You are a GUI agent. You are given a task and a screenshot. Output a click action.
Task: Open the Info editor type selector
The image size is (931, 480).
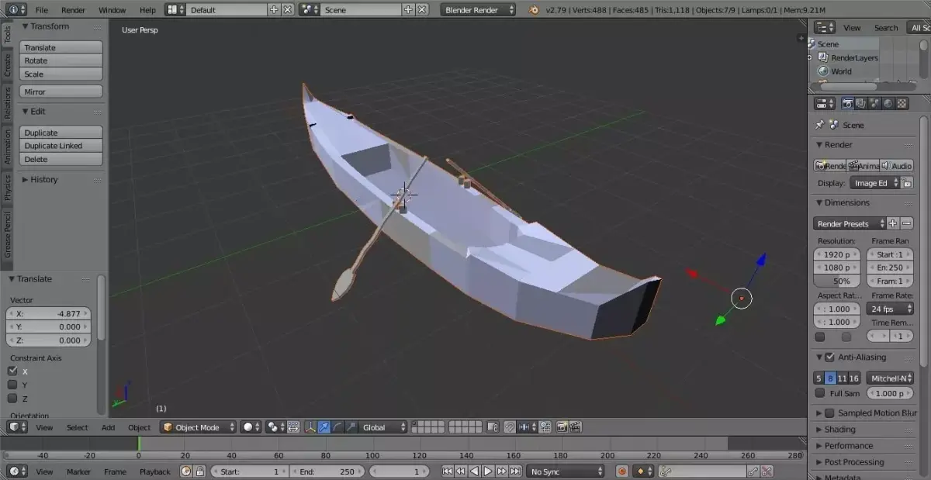(16, 10)
